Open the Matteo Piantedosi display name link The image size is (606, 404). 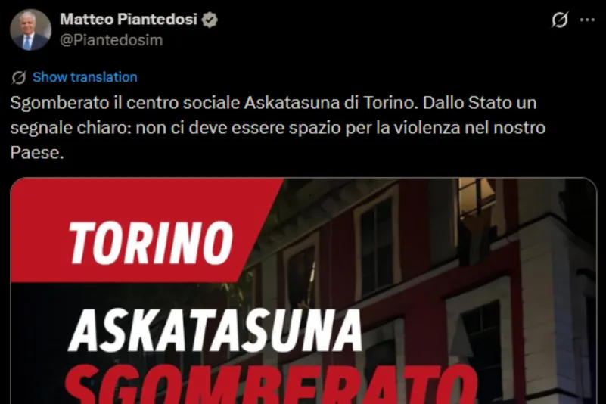pos(129,19)
